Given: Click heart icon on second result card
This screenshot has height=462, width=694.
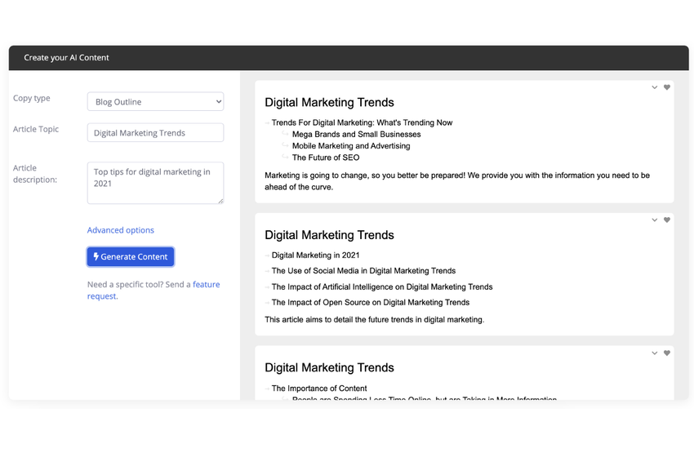Looking at the screenshot, I should coord(666,220).
